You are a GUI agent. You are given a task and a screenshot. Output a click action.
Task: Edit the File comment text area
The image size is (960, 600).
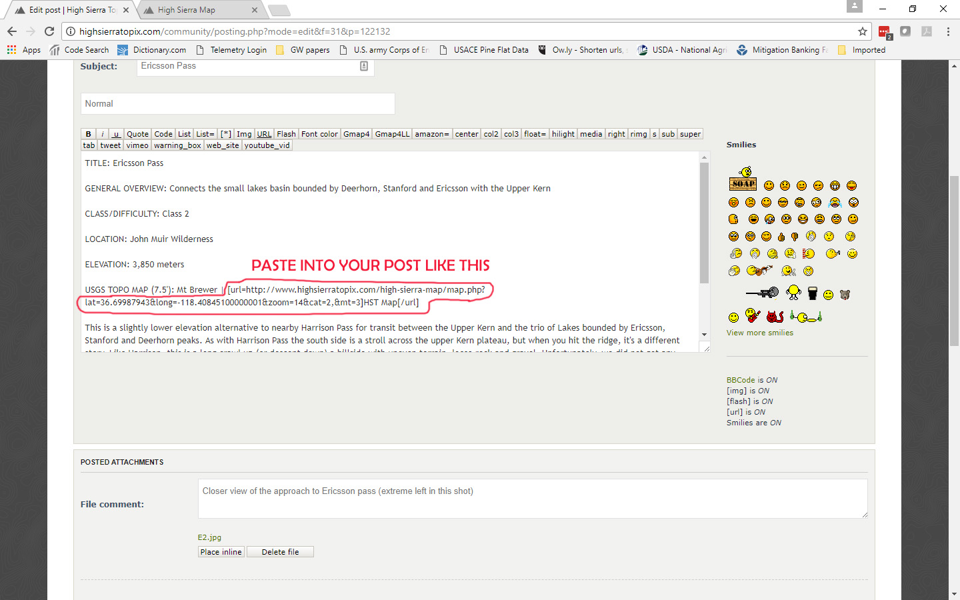533,498
